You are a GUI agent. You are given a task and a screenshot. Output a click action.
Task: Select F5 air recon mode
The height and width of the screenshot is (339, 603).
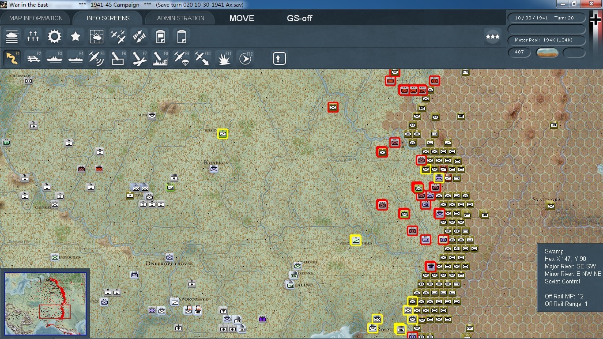(x=97, y=58)
